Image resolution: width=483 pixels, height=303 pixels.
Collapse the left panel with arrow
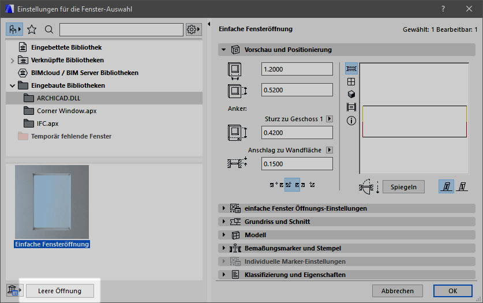point(209,24)
